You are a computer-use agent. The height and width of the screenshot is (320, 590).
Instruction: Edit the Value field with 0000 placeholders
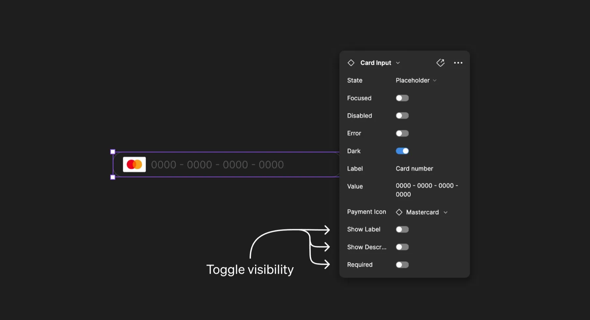pyautogui.click(x=427, y=190)
